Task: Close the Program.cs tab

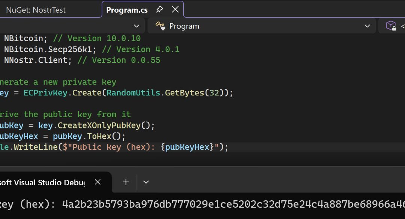Action: [175, 9]
